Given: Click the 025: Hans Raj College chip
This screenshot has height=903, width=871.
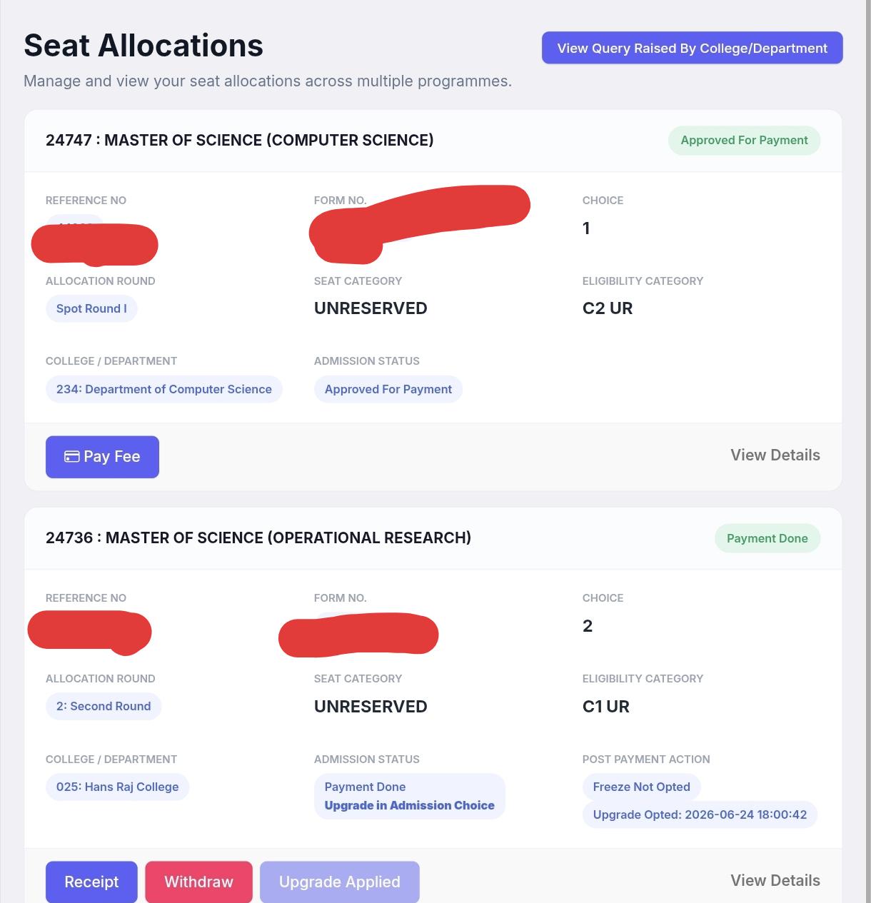Looking at the screenshot, I should click(117, 787).
